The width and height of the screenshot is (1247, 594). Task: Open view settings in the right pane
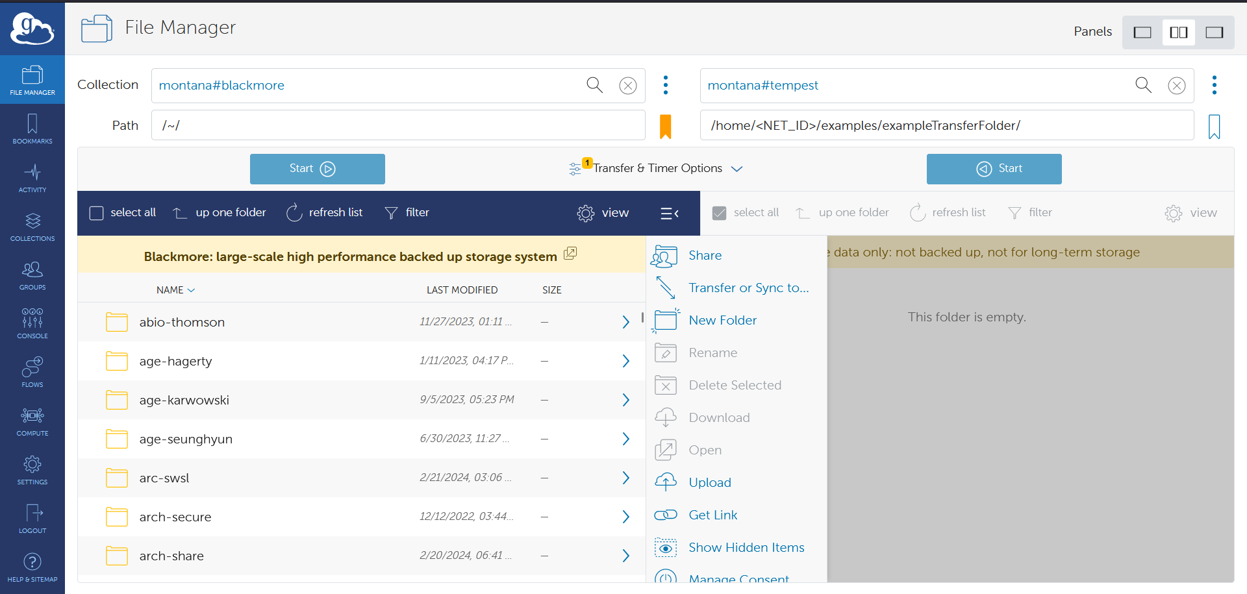(x=1190, y=213)
